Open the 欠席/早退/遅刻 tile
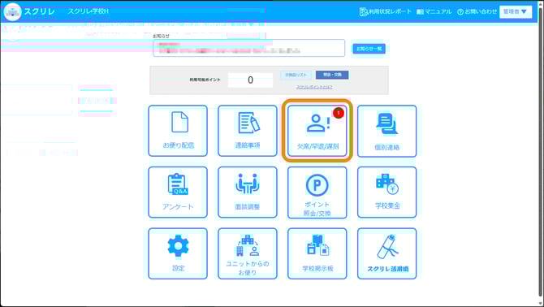Screen dimensions: 544x307 [317, 131]
